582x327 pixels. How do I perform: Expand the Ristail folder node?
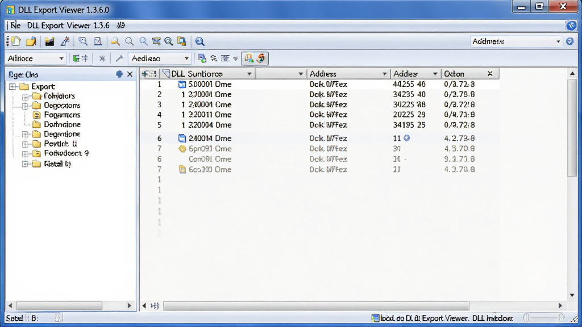[25, 164]
